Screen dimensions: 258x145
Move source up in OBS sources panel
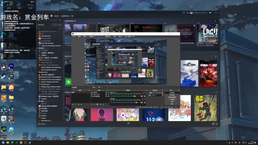pyautogui.click(x=101, y=104)
